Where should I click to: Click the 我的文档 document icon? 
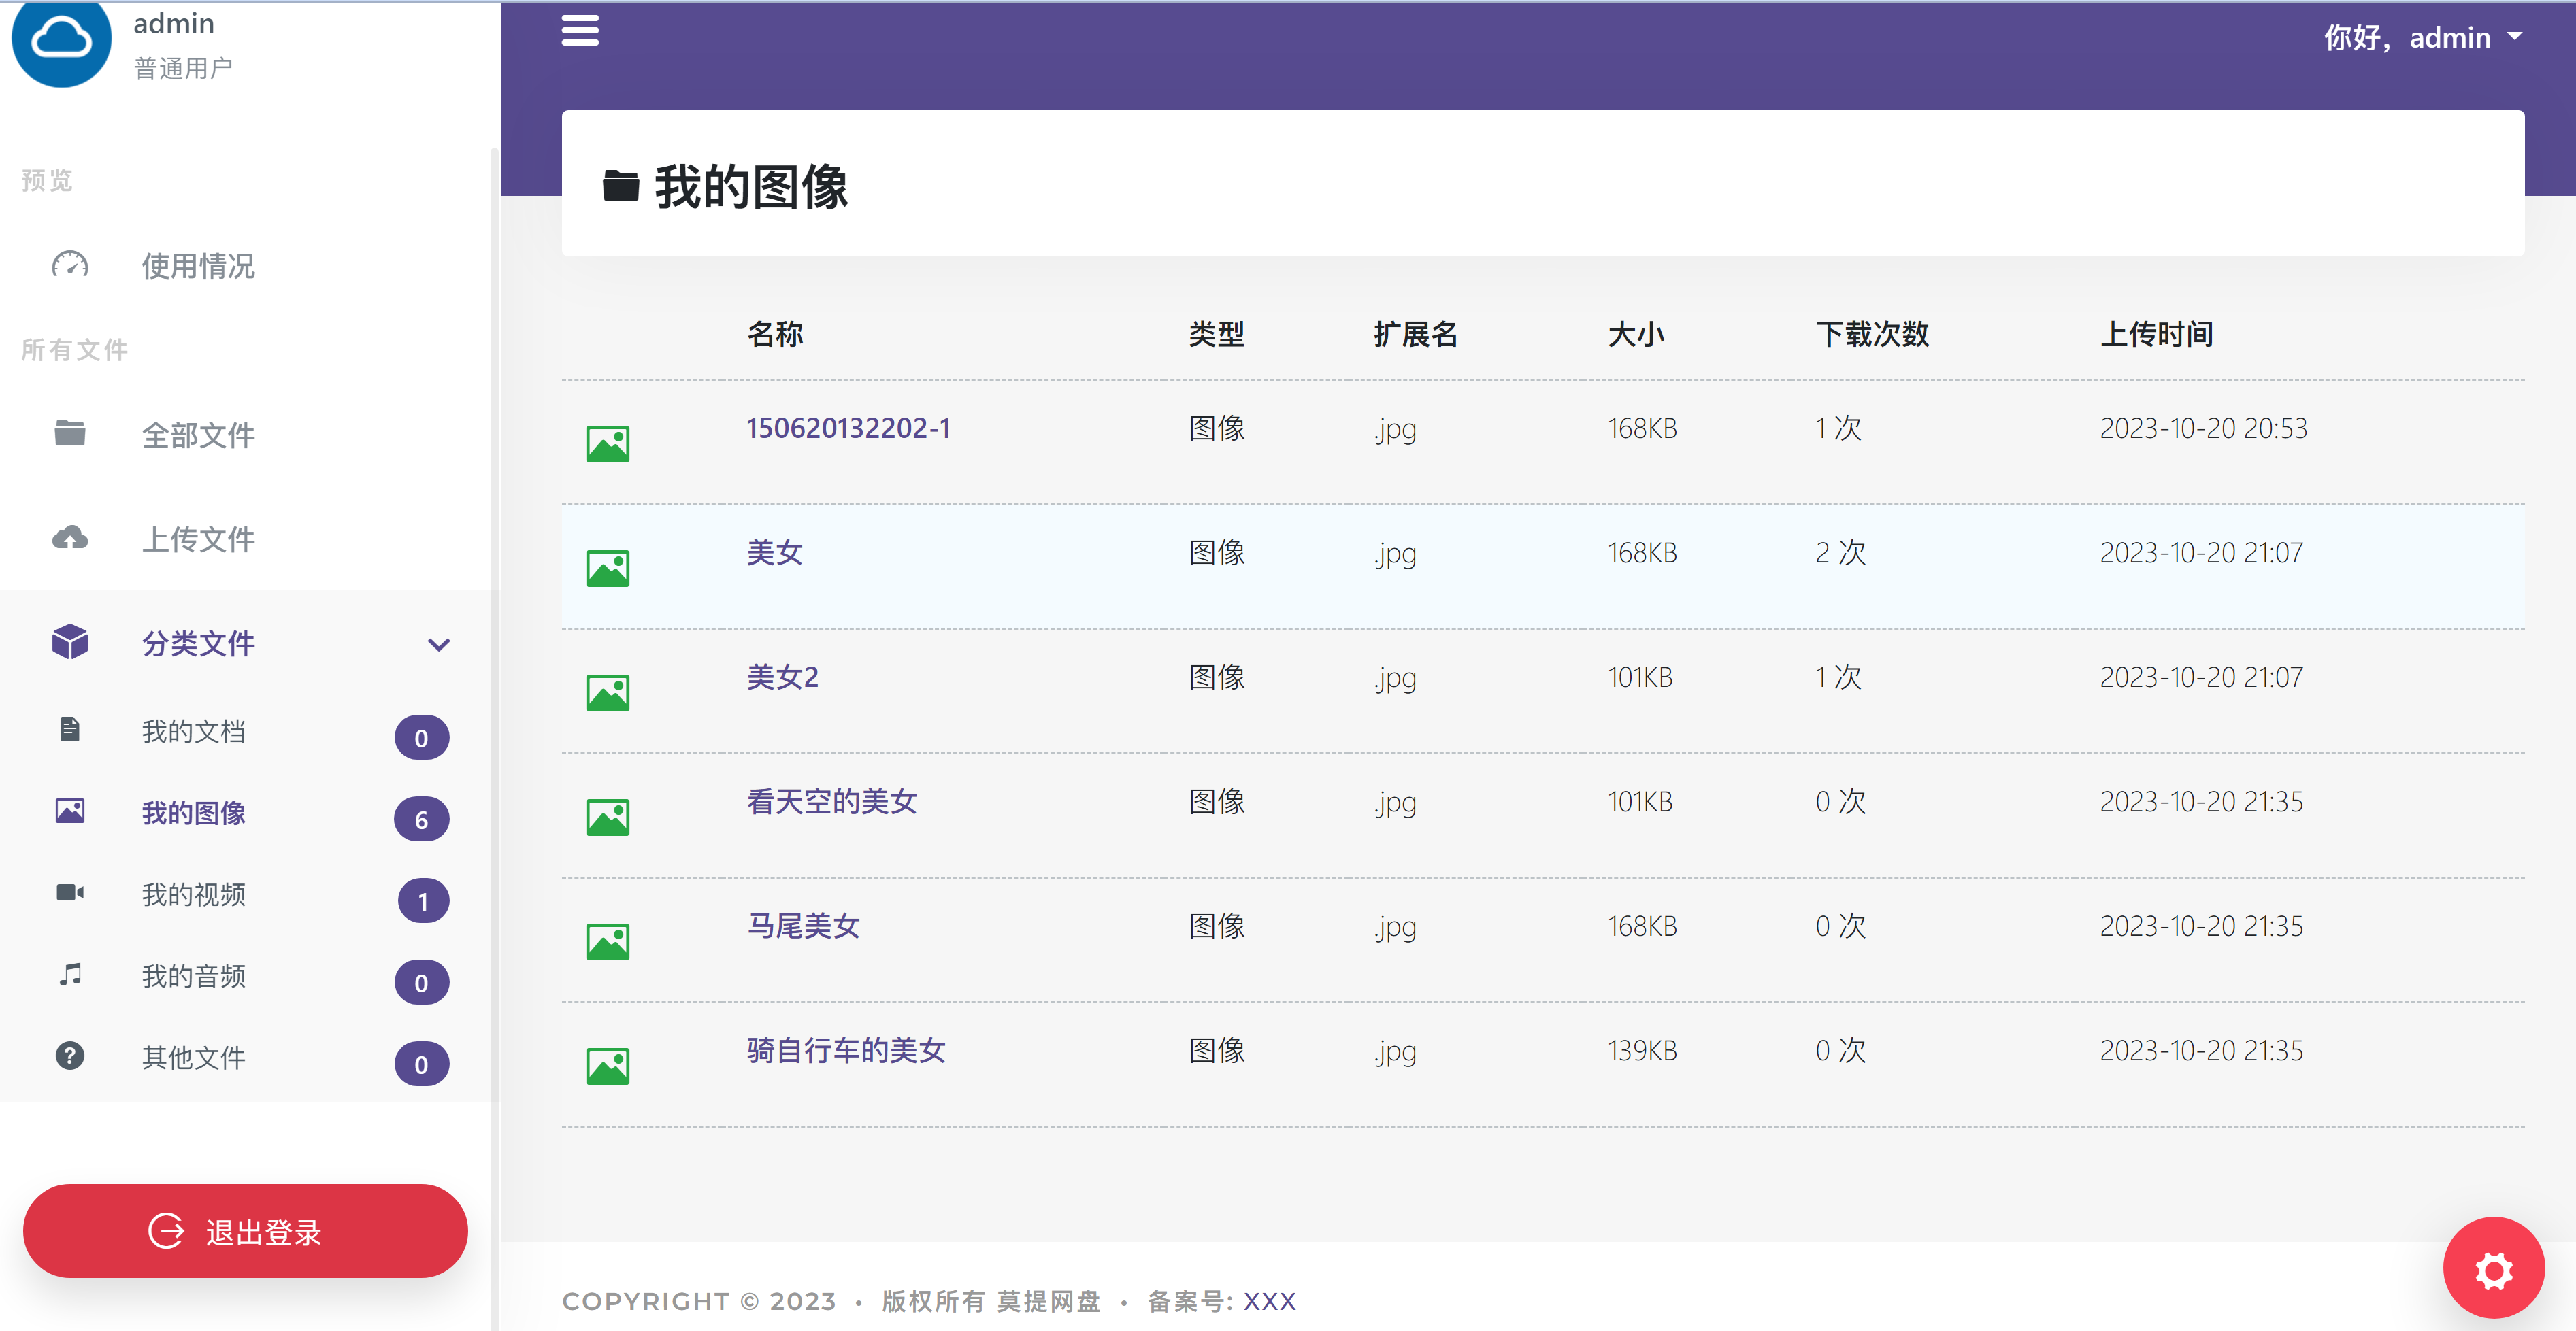click(x=70, y=730)
